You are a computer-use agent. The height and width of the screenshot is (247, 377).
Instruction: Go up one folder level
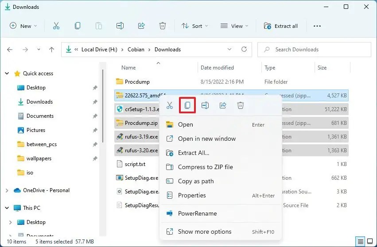pyautogui.click(x=51, y=50)
